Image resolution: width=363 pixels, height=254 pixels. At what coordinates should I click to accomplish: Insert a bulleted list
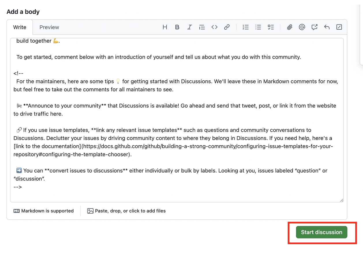pos(258,27)
